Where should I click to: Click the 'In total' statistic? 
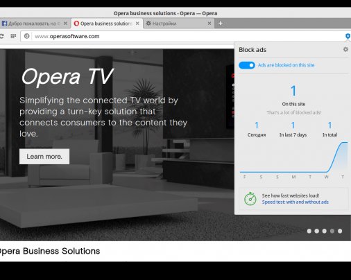coord(330,130)
